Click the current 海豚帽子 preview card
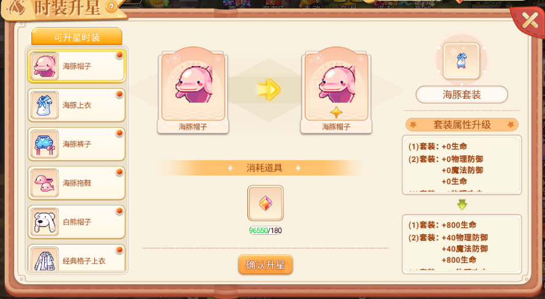The width and height of the screenshot is (545, 299). tap(193, 91)
